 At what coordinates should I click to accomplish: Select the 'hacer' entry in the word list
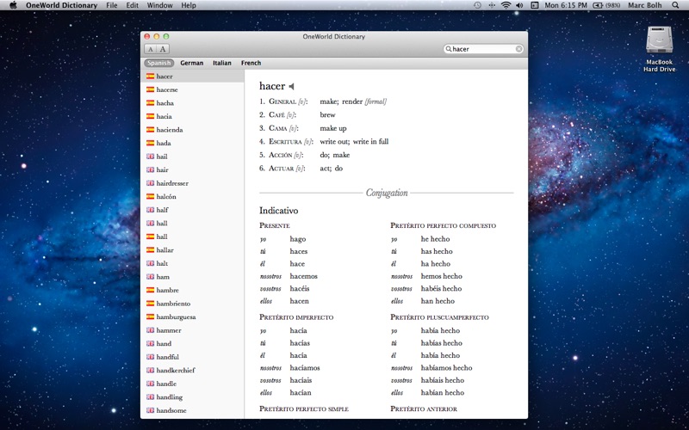(x=192, y=77)
